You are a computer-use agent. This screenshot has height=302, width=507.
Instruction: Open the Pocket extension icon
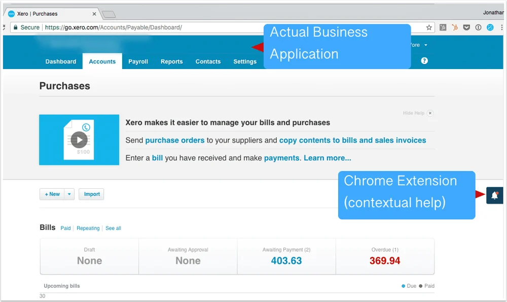pyautogui.click(x=466, y=27)
